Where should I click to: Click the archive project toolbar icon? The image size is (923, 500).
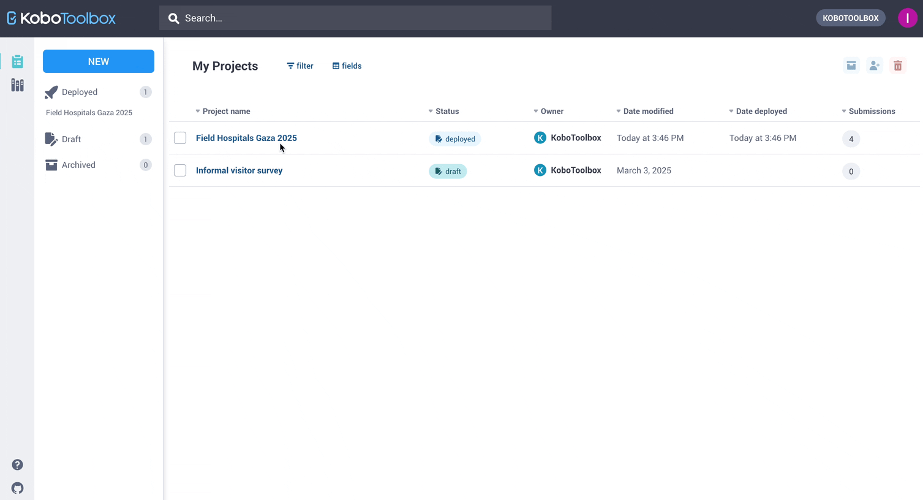point(851,66)
